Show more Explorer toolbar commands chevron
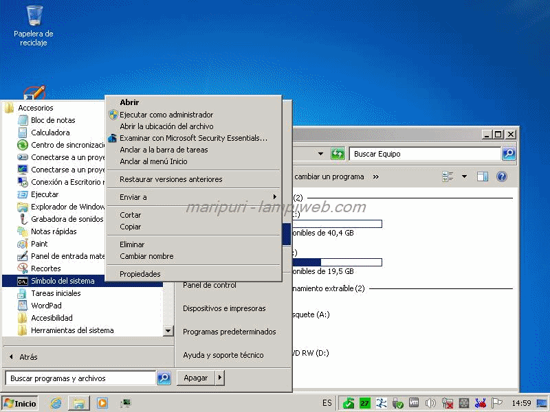550x412 pixels. point(375,177)
